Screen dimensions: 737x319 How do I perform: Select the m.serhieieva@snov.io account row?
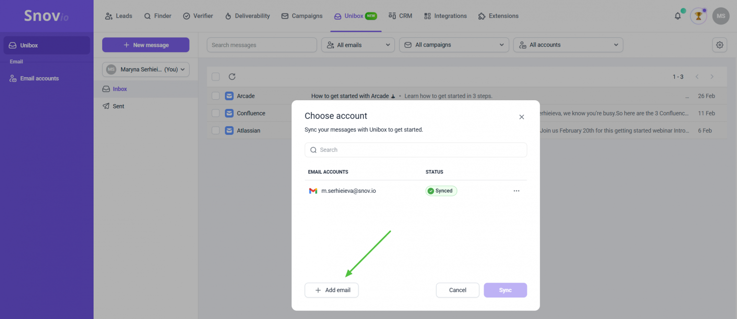pyautogui.click(x=416, y=191)
